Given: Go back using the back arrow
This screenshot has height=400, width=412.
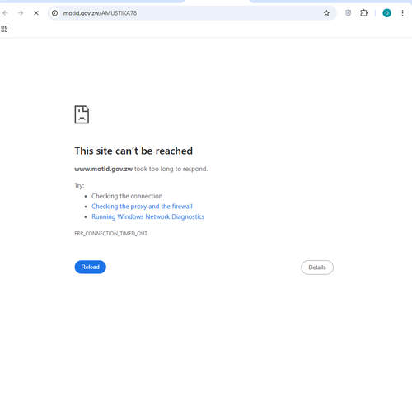Looking at the screenshot, I should [5, 13].
